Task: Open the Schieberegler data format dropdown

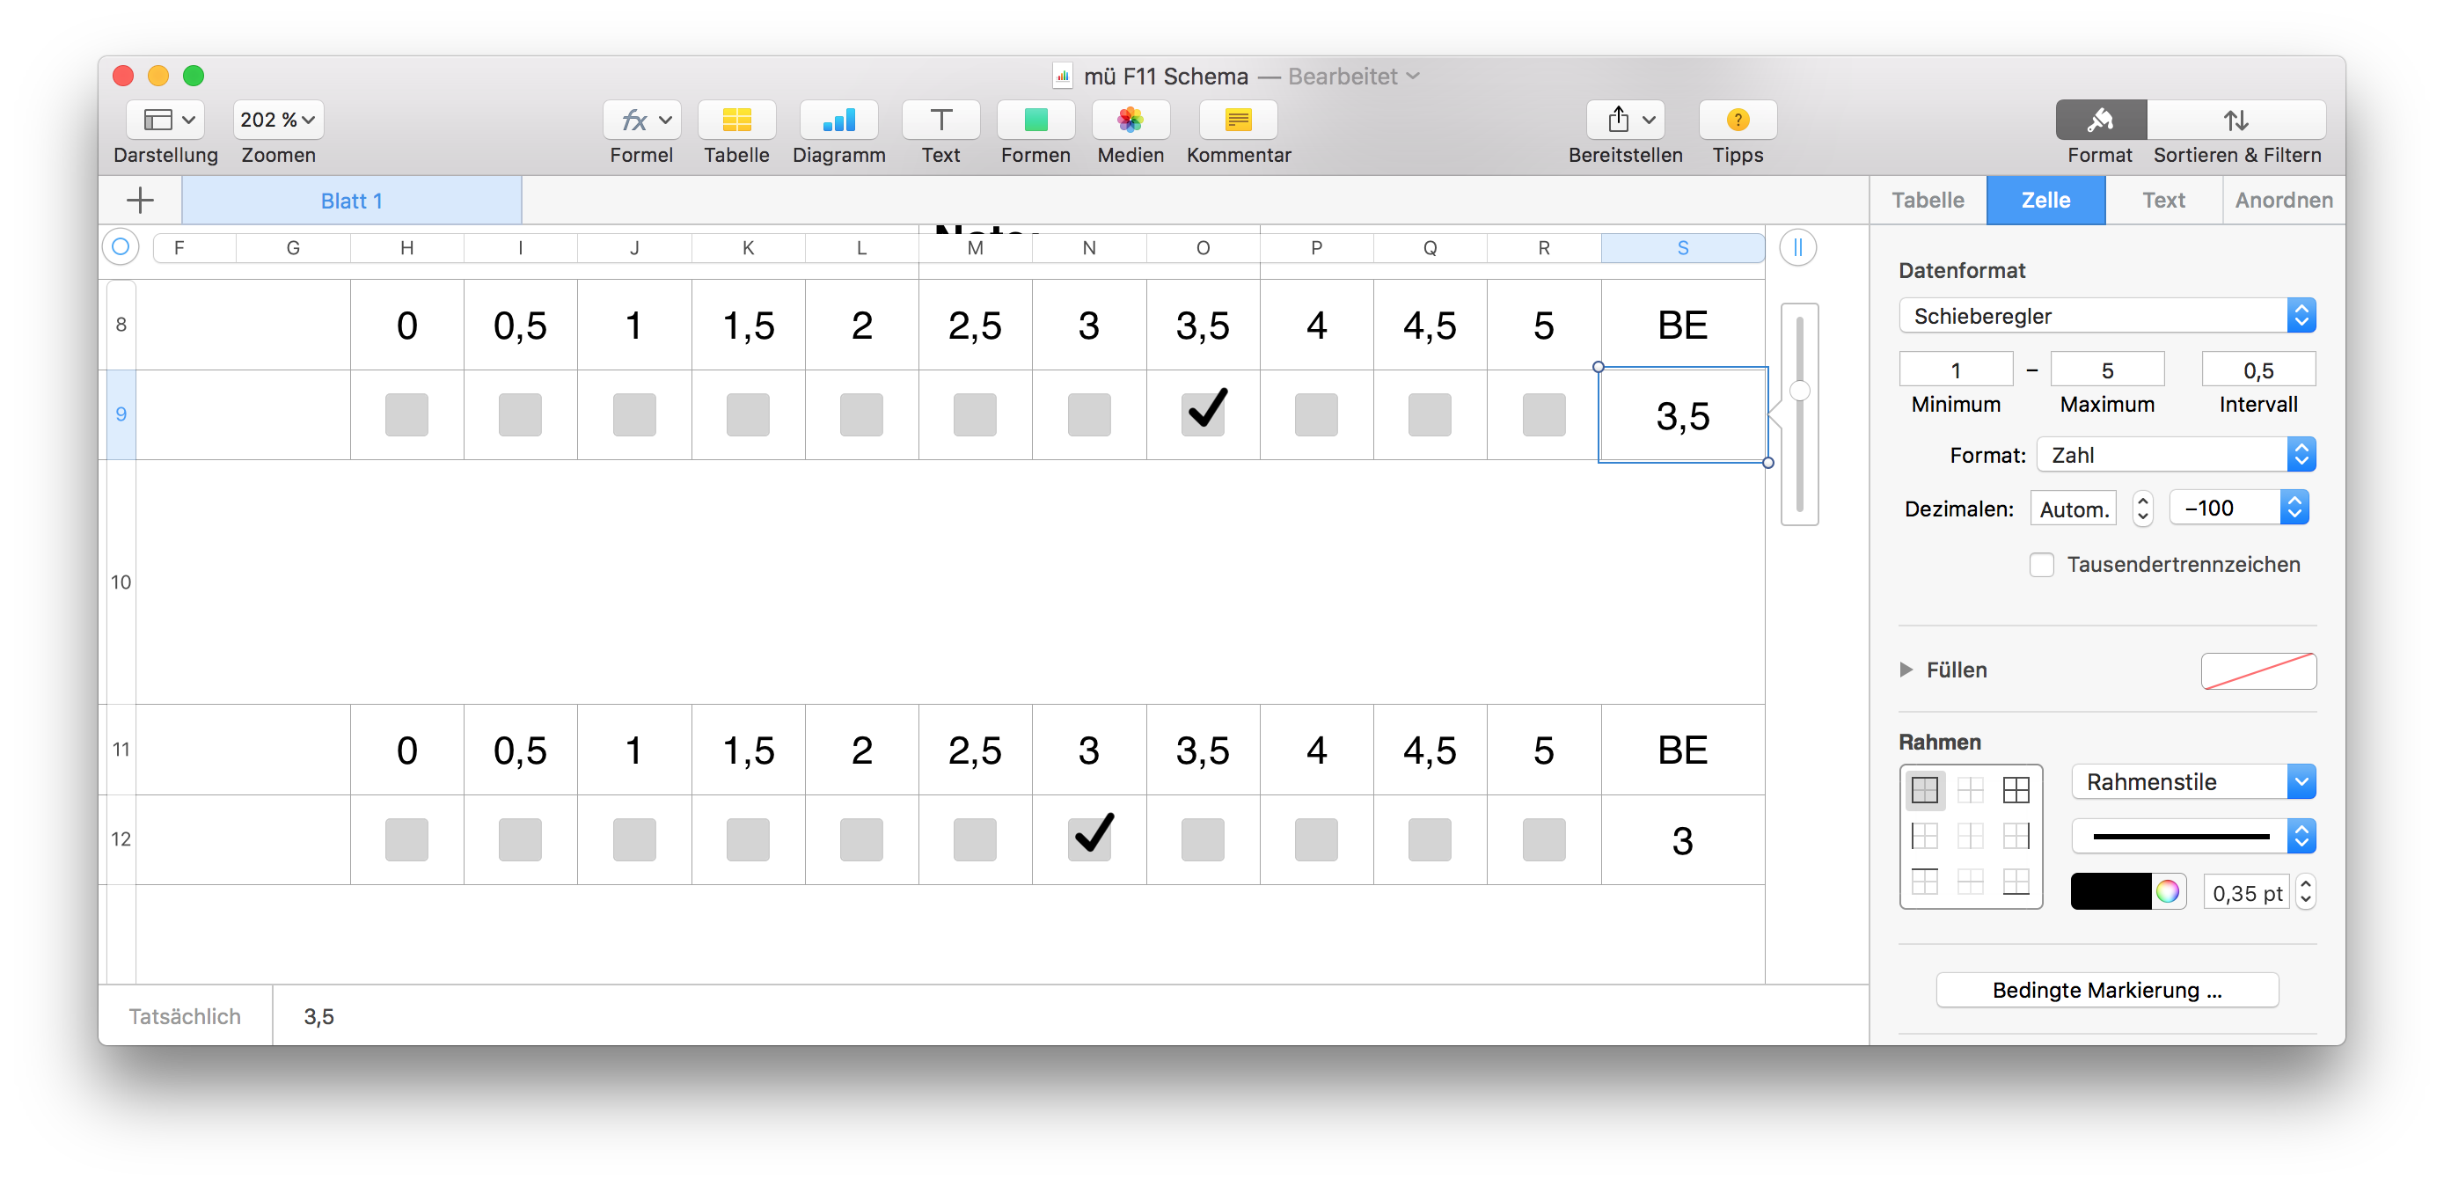Action: pyautogui.click(x=2107, y=316)
